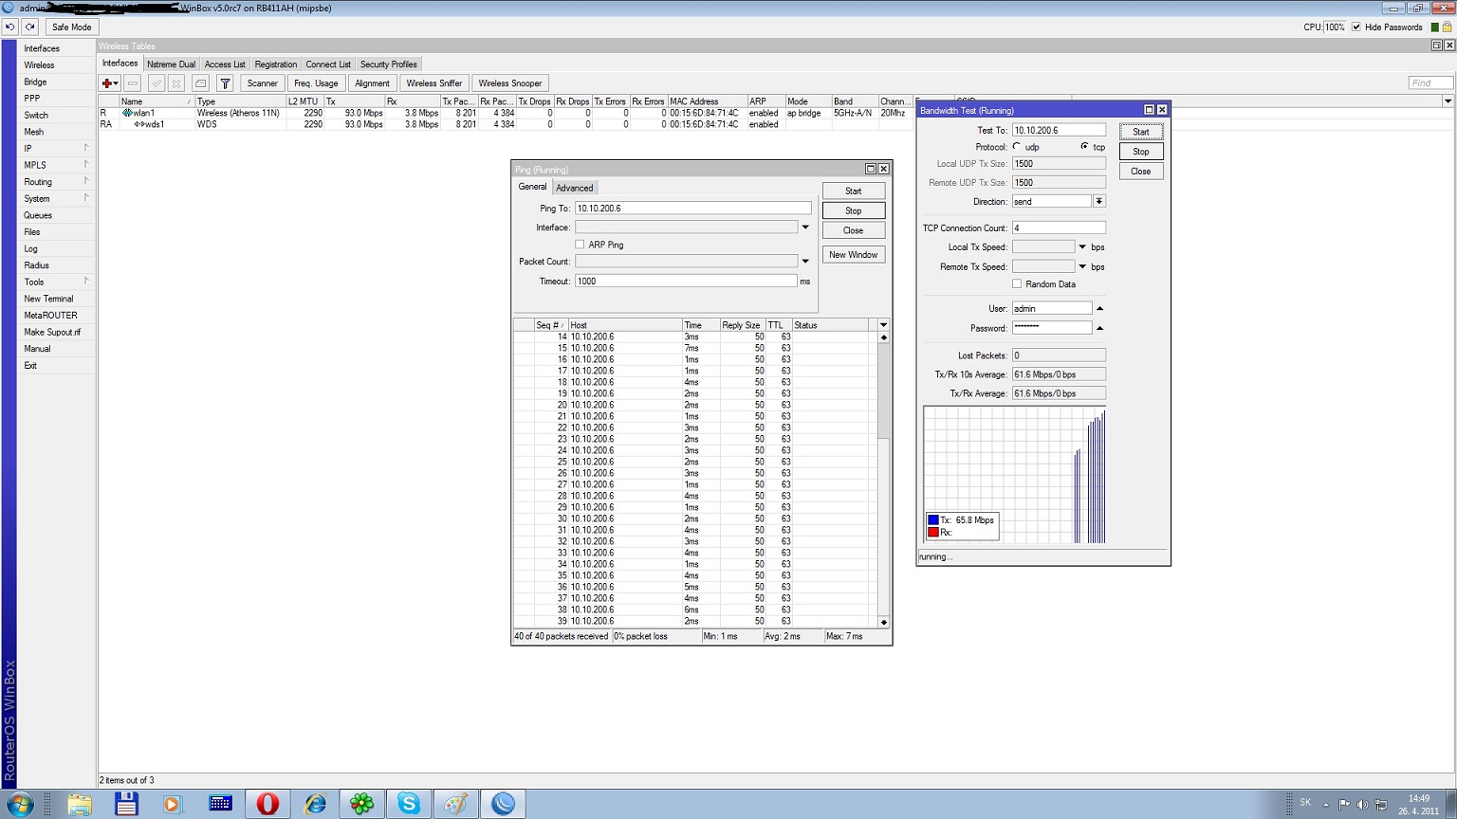Open on-screen keyboard taskbar icon
1457x819 pixels.
tap(220, 804)
